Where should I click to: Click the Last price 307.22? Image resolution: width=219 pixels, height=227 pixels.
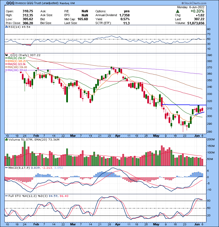pyautogui.click(x=199, y=19)
